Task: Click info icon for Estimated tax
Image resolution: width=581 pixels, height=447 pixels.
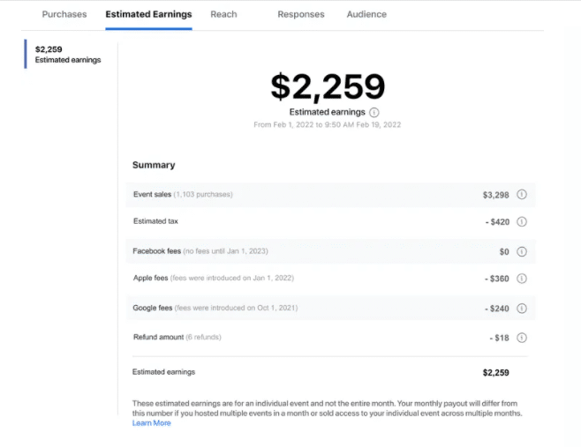Action: pyautogui.click(x=521, y=222)
